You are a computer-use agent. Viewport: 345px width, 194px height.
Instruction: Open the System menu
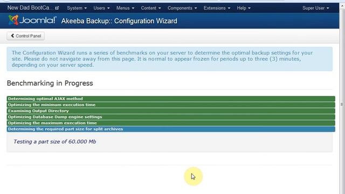[77, 8]
